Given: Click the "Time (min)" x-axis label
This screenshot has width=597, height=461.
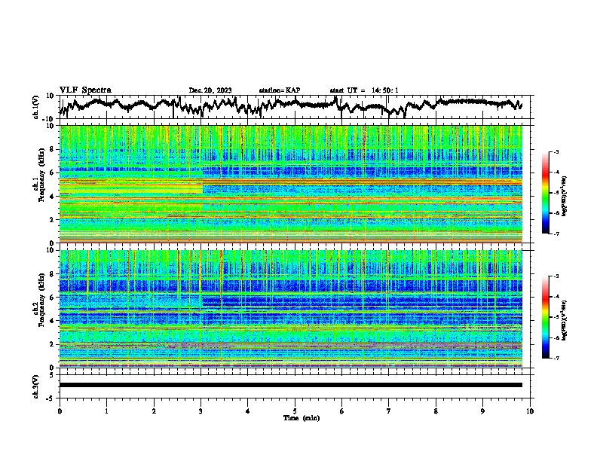Looking at the screenshot, I should click(x=302, y=418).
